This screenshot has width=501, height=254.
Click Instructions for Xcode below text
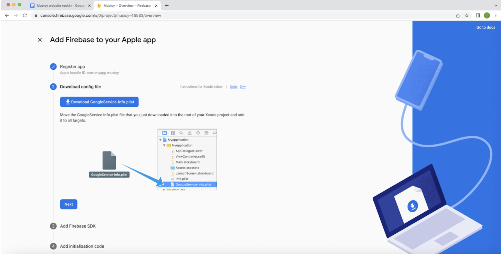pos(201,87)
